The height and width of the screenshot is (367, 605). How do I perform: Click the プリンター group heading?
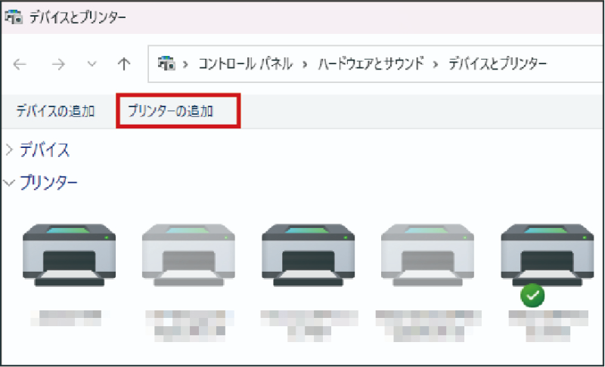(48, 183)
